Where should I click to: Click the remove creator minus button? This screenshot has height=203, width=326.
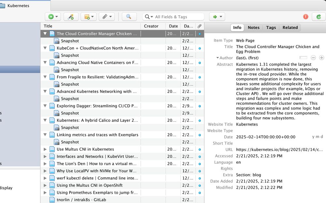click(x=313, y=58)
